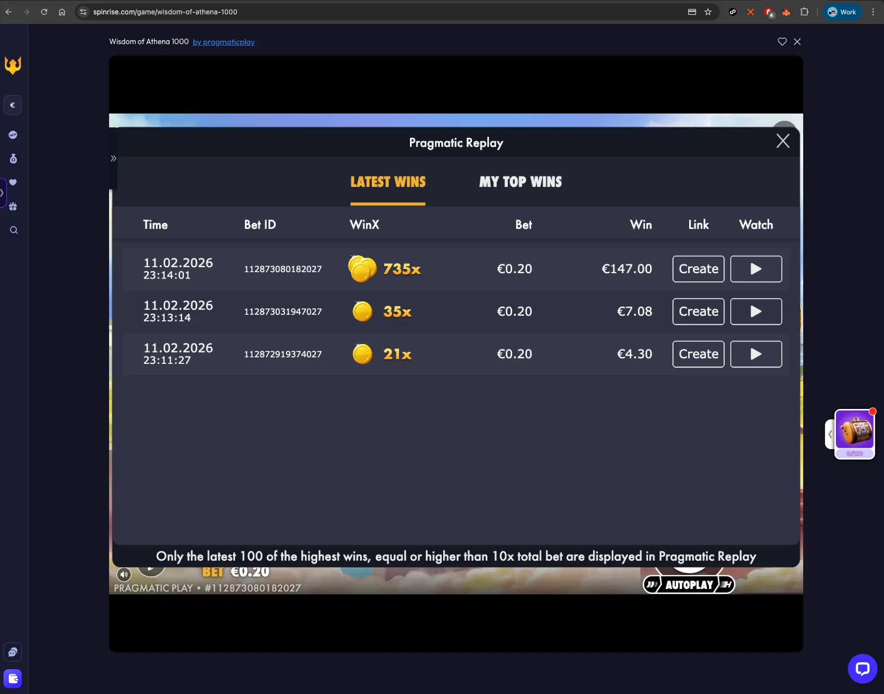Viewport: 884px width, 694px height.
Task: Follow the 'by pragmaticplay' provider link
Action: point(224,42)
